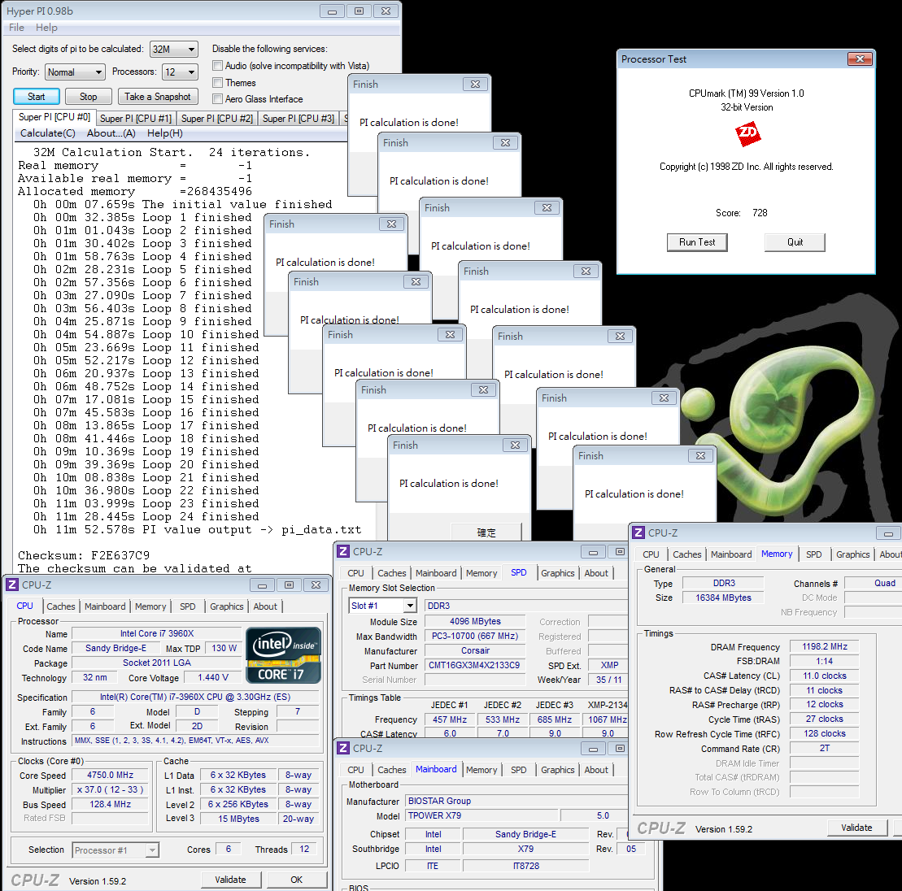Viewport: 902px width, 891px height.
Task: Open the Slot #1 memory slot selector
Action: tap(382, 606)
